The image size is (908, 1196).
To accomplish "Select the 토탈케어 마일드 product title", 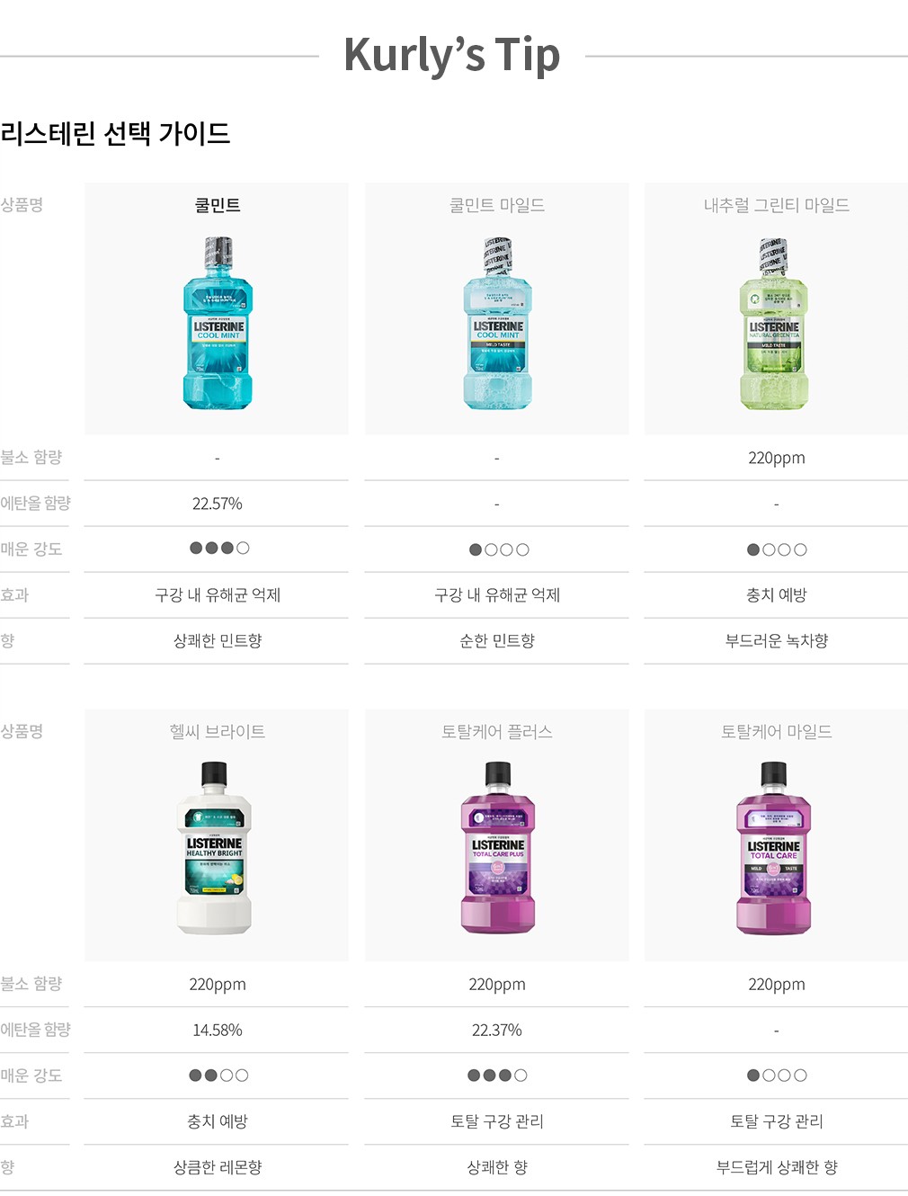I will coord(777,732).
